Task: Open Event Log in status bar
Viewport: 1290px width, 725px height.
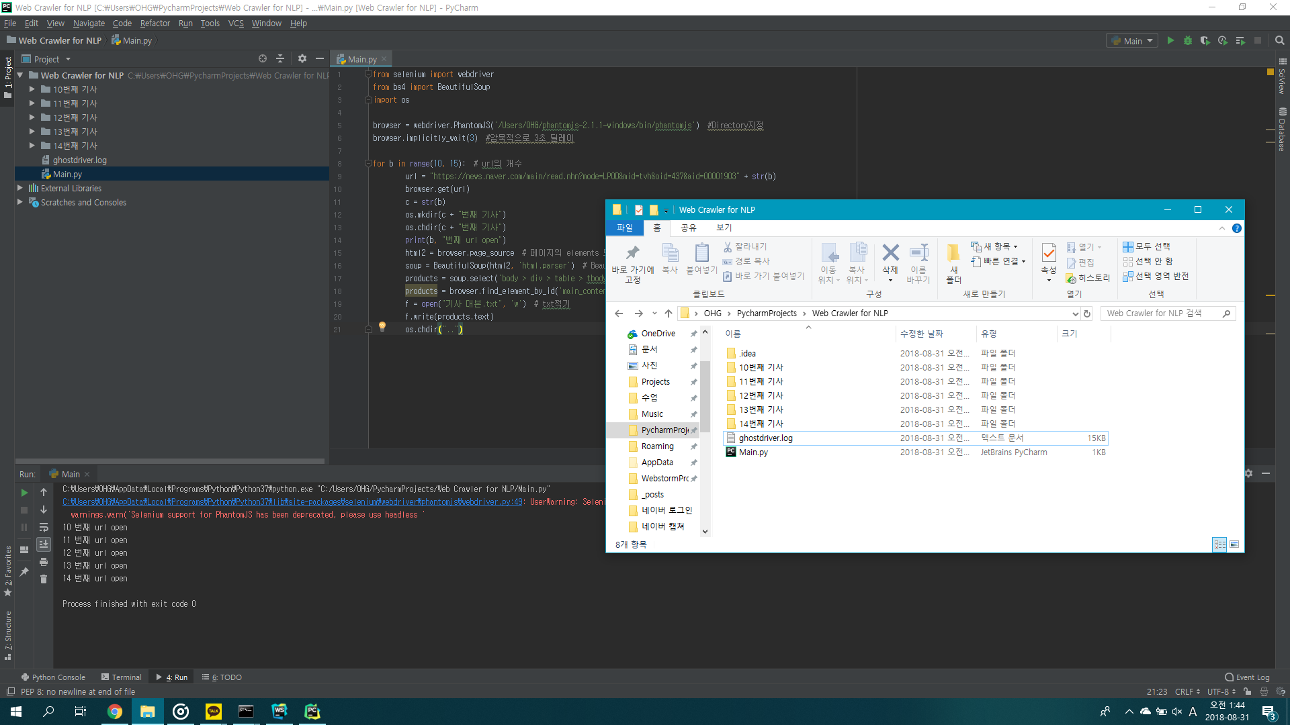Action: [x=1247, y=677]
